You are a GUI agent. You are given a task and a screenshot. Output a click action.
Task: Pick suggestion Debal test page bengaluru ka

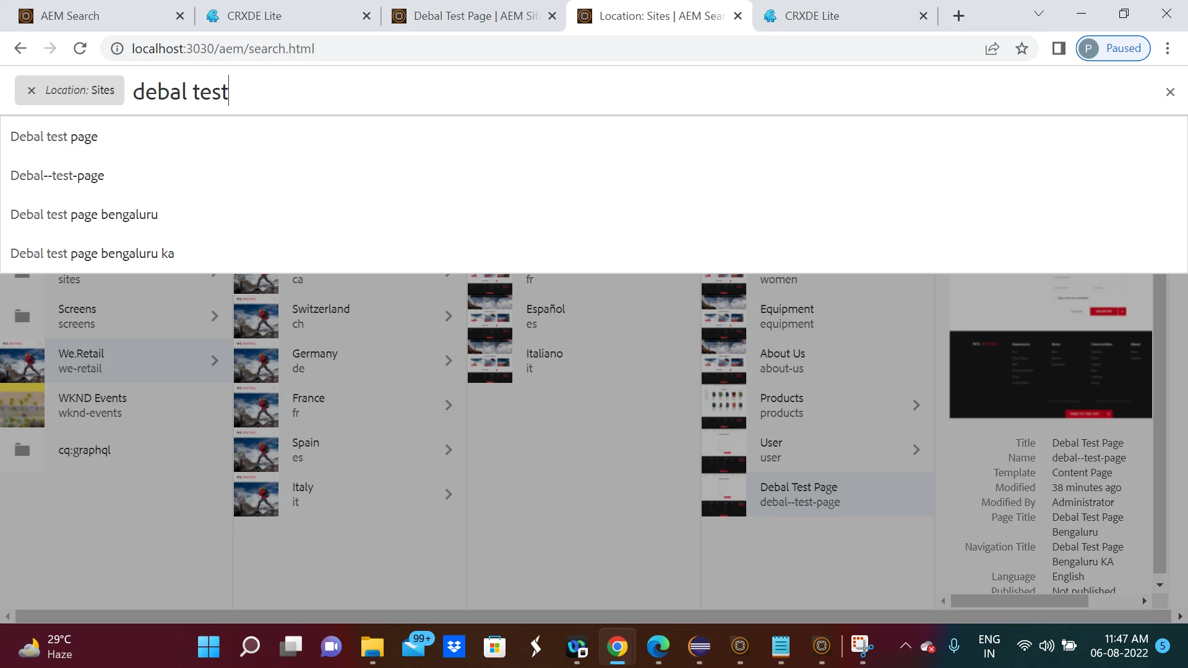coord(92,254)
